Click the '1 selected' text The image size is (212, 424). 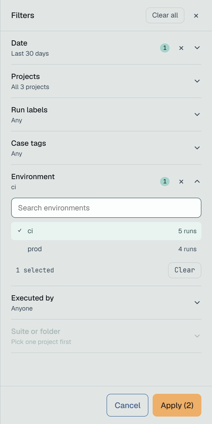35,270
